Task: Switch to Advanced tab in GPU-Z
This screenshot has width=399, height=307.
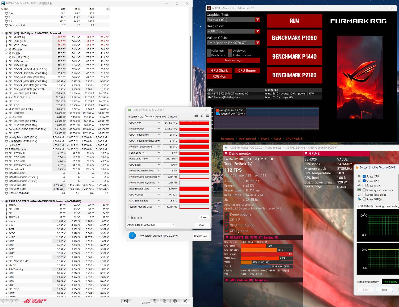Action: [161, 116]
